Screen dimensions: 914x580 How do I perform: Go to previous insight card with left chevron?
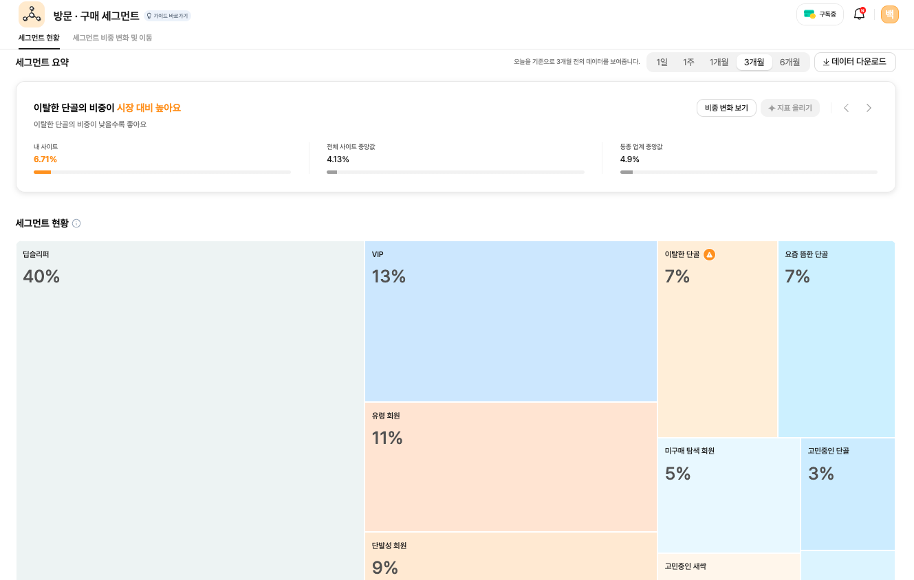tap(847, 107)
